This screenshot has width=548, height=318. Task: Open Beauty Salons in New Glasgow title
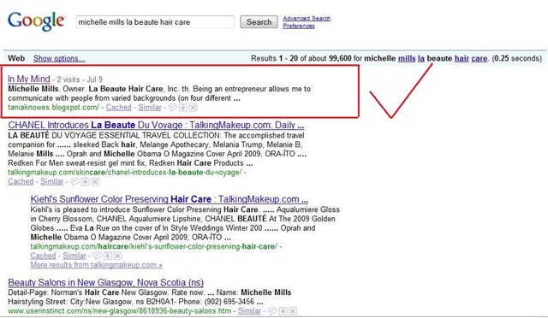[x=105, y=282]
